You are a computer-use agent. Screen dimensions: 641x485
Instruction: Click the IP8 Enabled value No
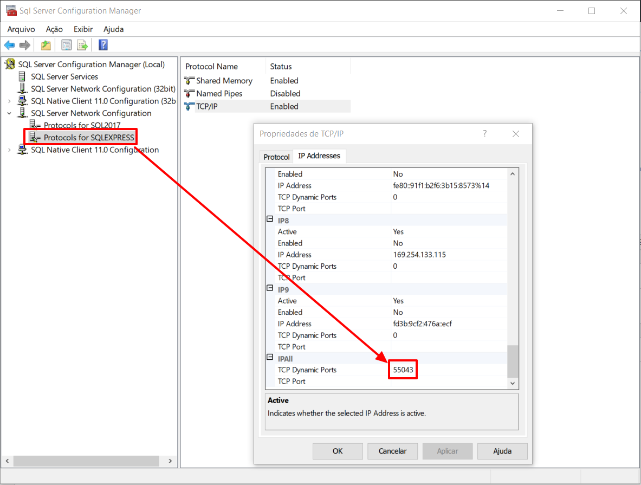coord(398,243)
